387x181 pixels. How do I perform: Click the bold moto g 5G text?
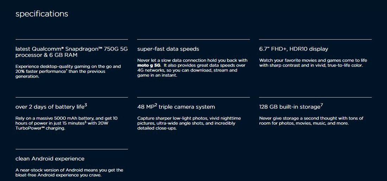click(149, 65)
